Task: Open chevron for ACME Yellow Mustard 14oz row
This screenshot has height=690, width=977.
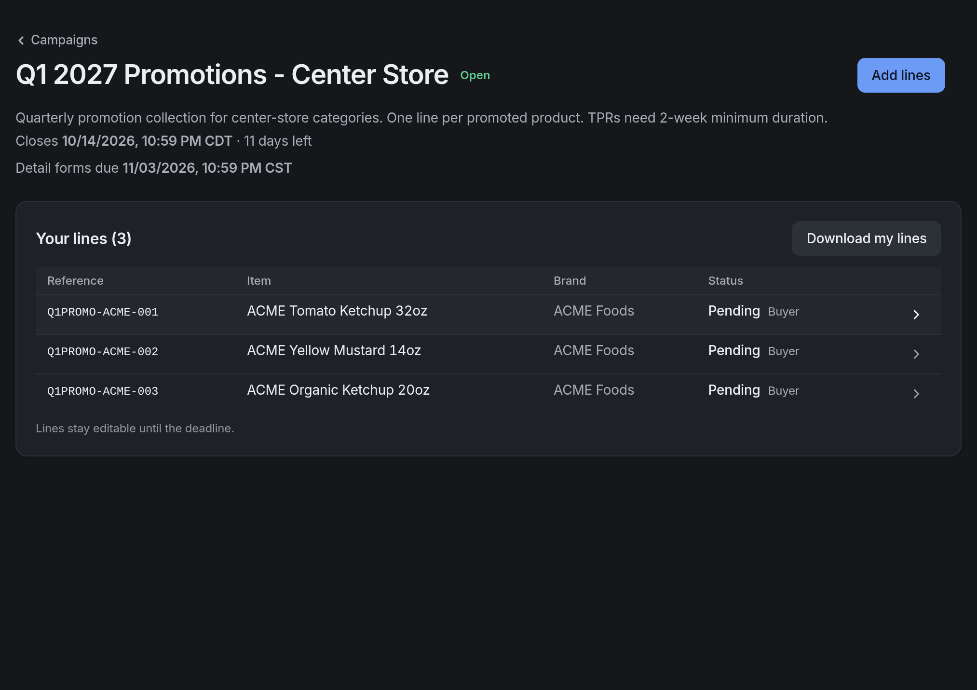Action: coord(916,354)
